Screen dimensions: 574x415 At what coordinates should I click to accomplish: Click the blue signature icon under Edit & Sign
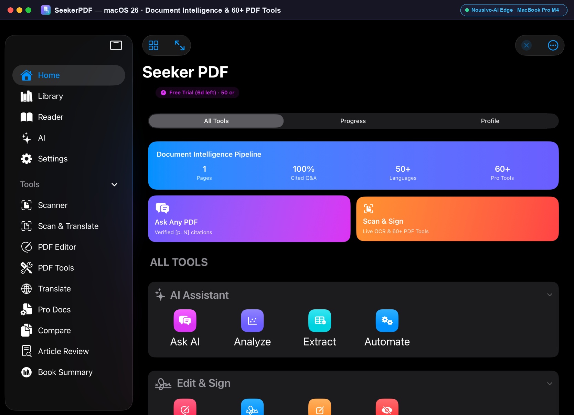[x=252, y=407]
